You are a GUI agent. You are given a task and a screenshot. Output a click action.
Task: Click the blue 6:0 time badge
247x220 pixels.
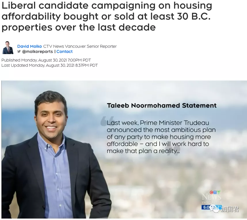[x=206, y=207]
